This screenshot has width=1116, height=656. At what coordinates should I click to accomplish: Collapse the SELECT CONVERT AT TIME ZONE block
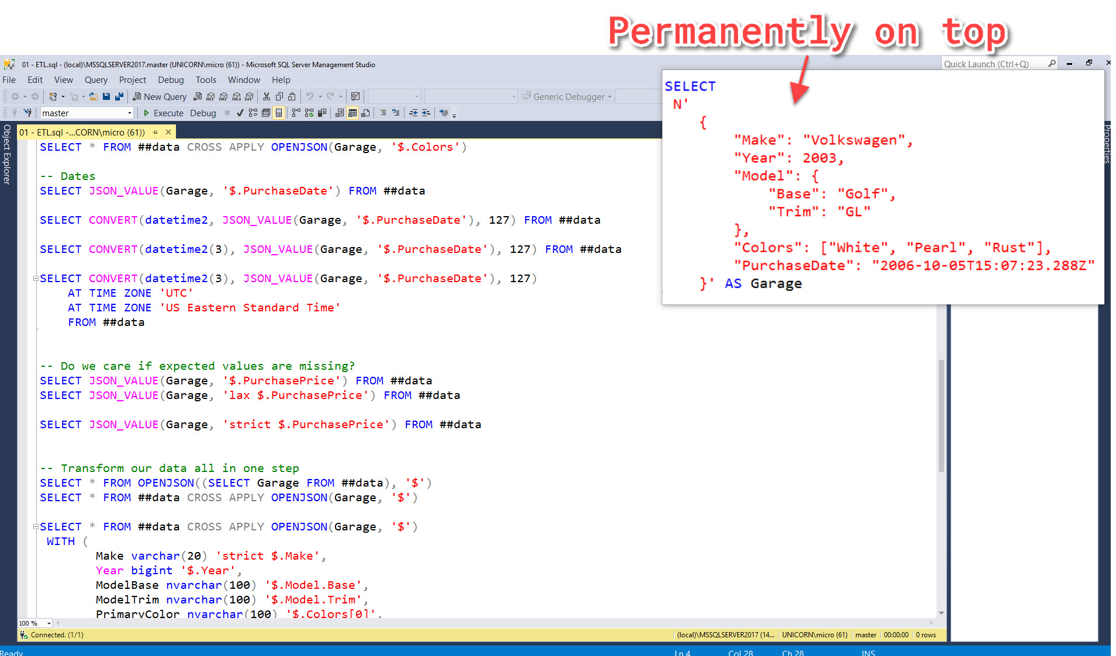coord(36,279)
